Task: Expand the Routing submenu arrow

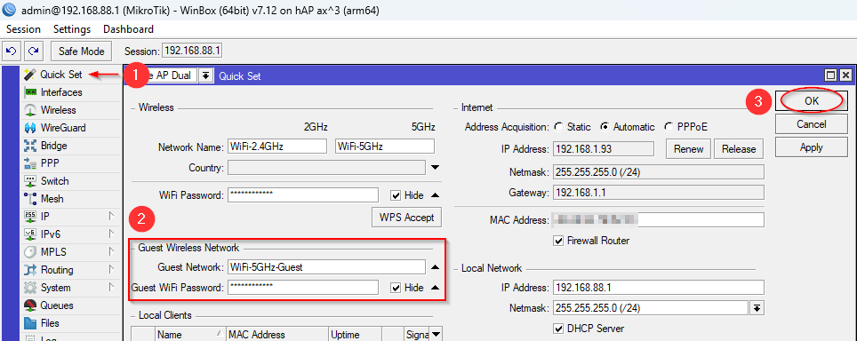Action: coord(111,270)
